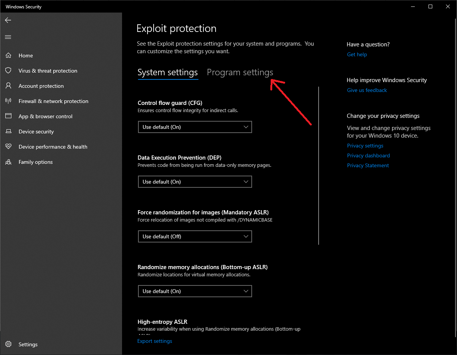Open Family options people icon
Screen dimensions: 457x355
pos(8,162)
